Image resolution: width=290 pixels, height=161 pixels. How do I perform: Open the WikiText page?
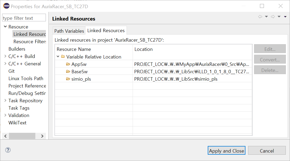click(x=17, y=123)
